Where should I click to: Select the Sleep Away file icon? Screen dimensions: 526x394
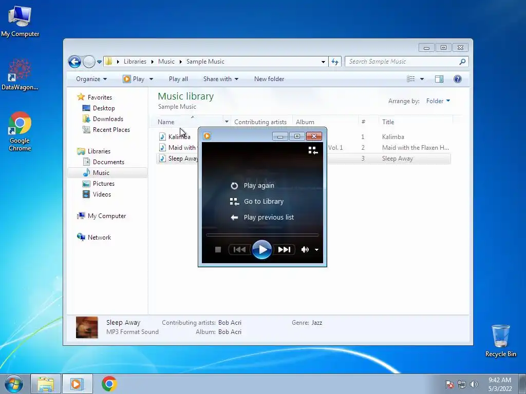[x=162, y=159]
